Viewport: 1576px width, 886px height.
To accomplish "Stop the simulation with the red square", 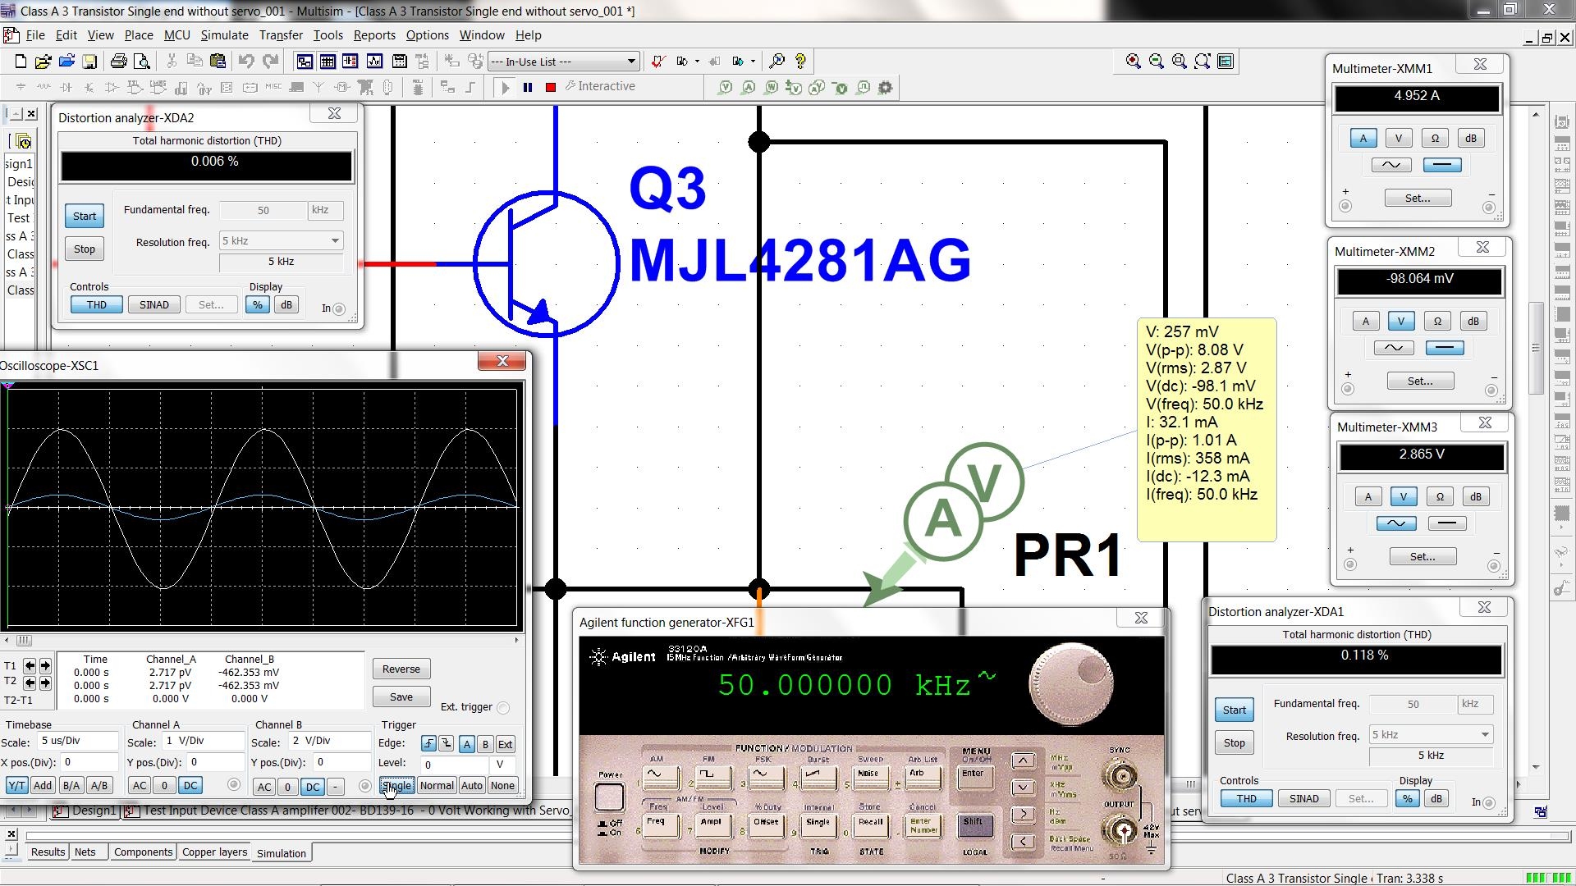I will (x=551, y=87).
